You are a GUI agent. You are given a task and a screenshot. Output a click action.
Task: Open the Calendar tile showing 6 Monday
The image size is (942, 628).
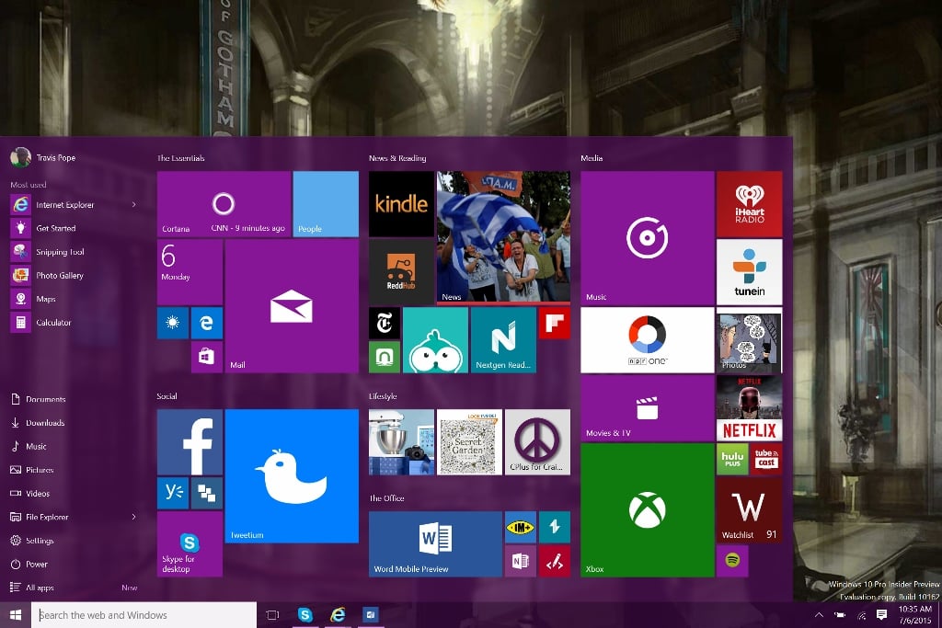coord(190,272)
